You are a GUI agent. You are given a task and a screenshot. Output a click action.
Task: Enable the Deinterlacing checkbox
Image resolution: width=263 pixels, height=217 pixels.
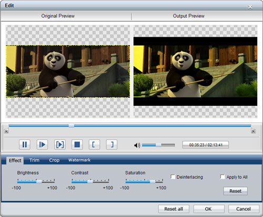(173, 177)
